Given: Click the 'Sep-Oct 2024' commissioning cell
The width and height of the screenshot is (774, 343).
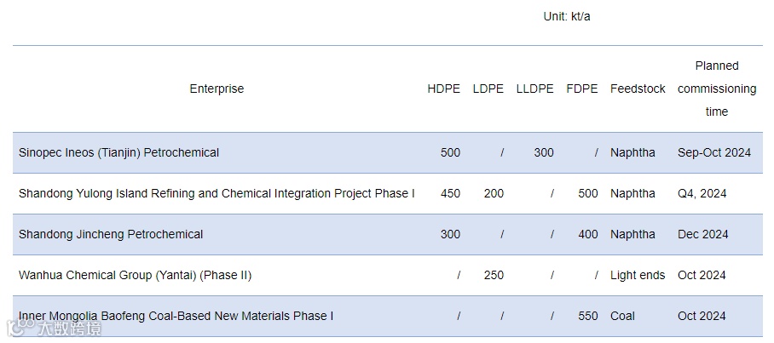Looking at the screenshot, I should click(x=714, y=152).
